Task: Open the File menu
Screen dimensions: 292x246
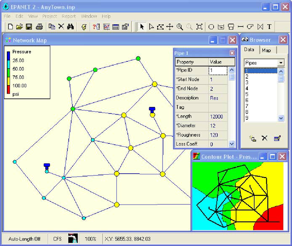Action: click(x=7, y=16)
